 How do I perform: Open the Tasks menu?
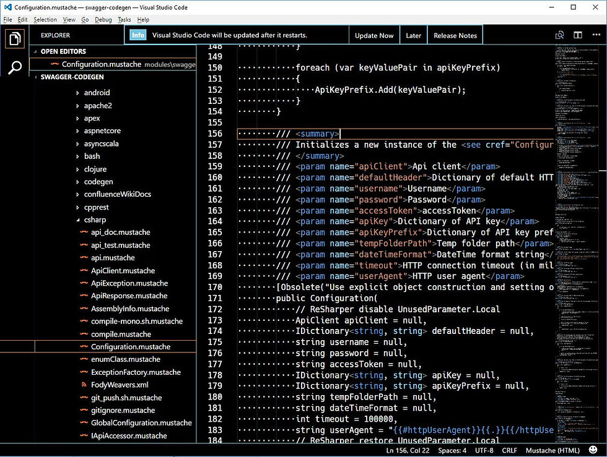tap(124, 20)
